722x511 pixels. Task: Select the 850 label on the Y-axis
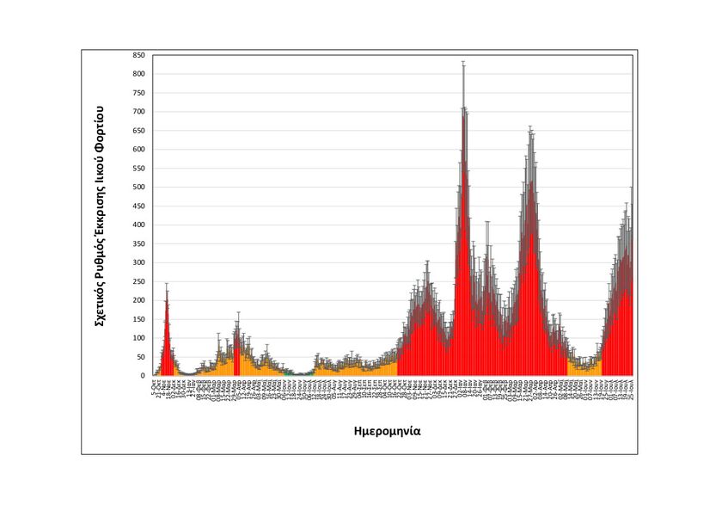(139, 55)
